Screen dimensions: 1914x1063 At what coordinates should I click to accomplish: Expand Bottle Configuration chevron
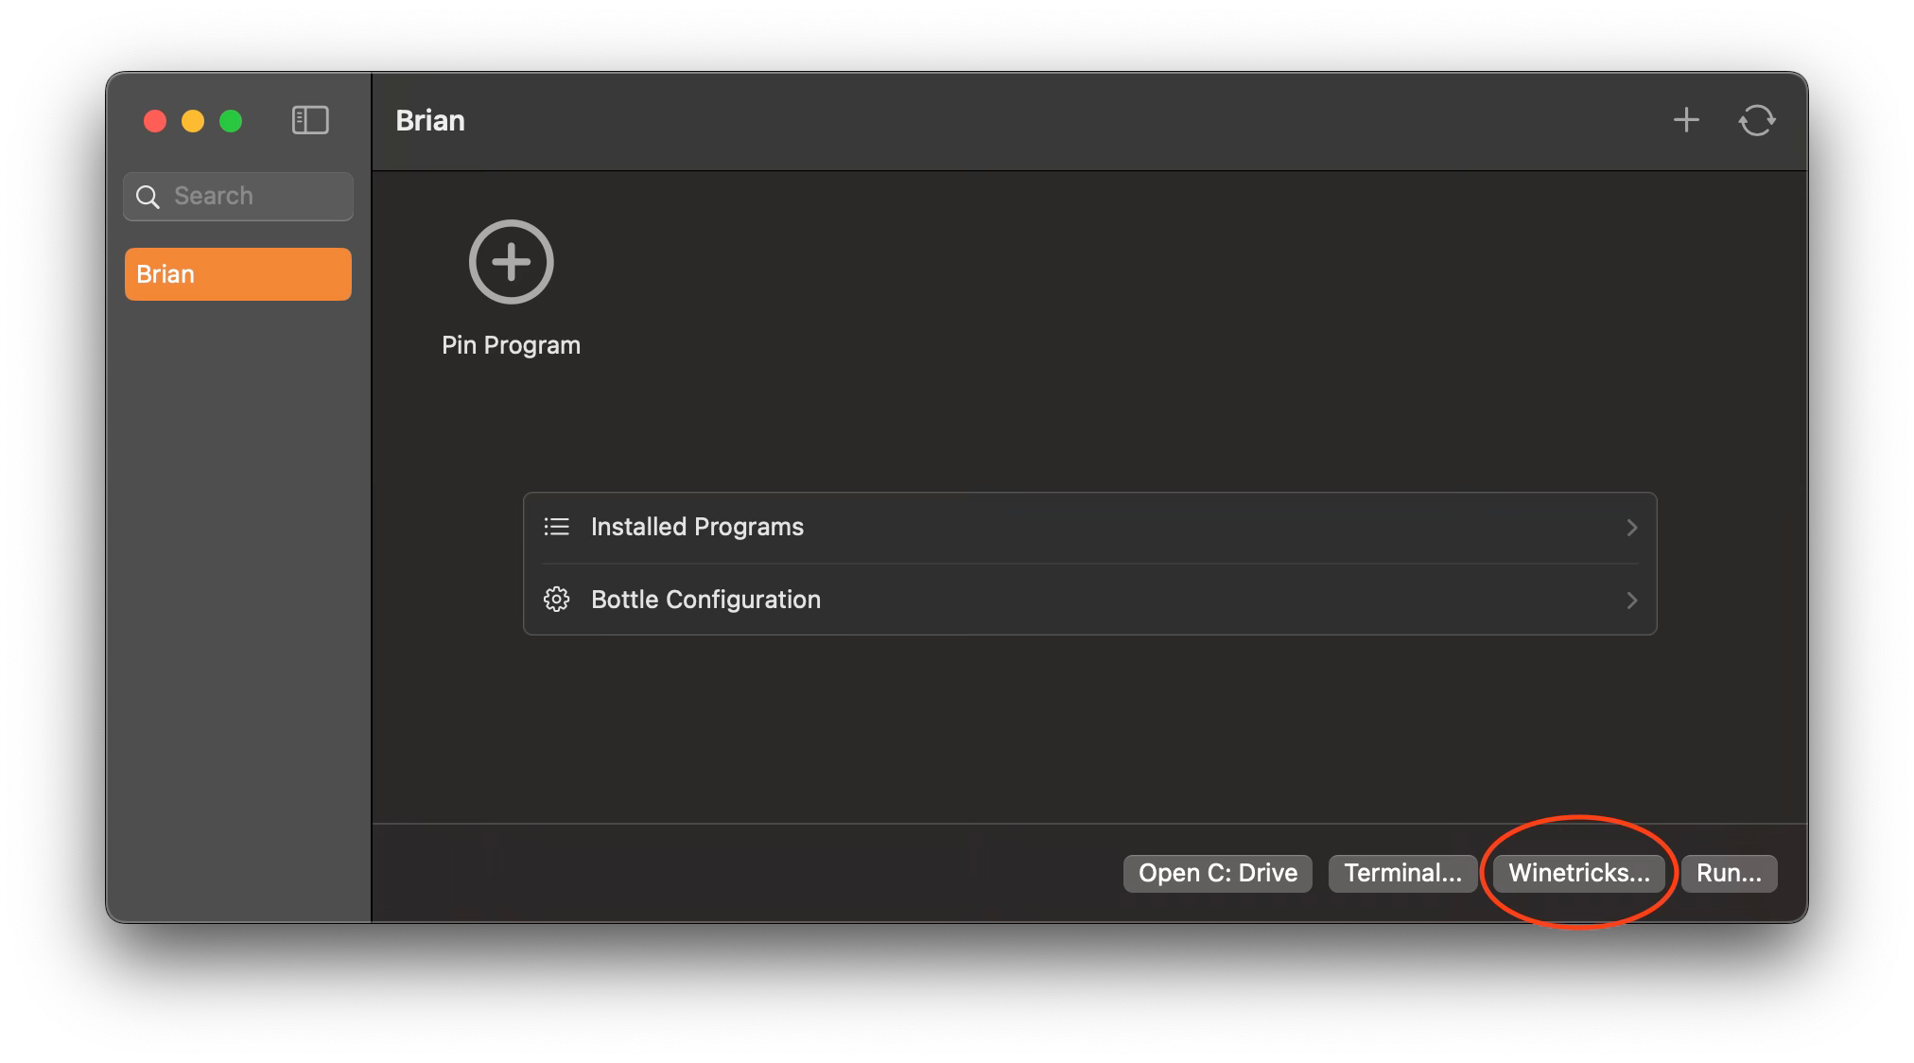click(x=1631, y=601)
